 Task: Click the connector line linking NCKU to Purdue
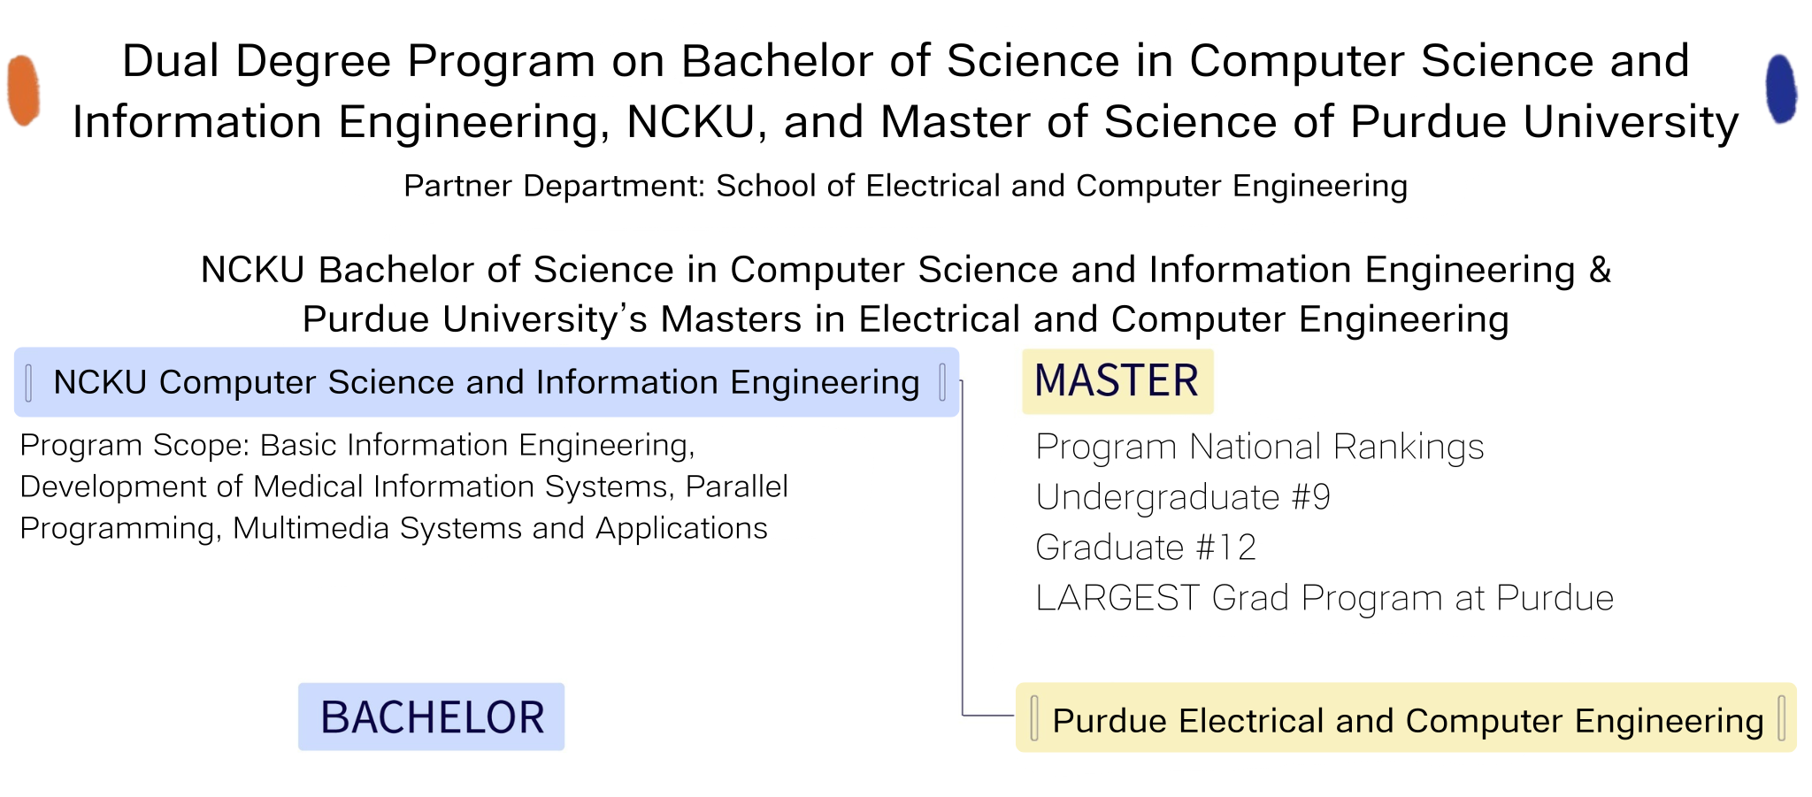963,548
